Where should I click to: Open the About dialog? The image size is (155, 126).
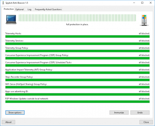coord(8,122)
